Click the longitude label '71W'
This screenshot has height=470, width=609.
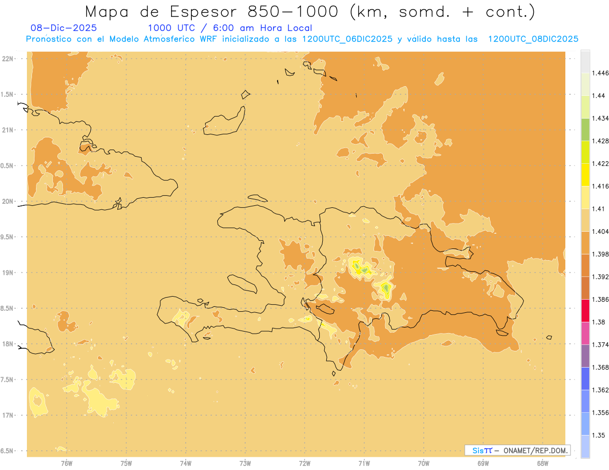pyautogui.click(x=364, y=463)
